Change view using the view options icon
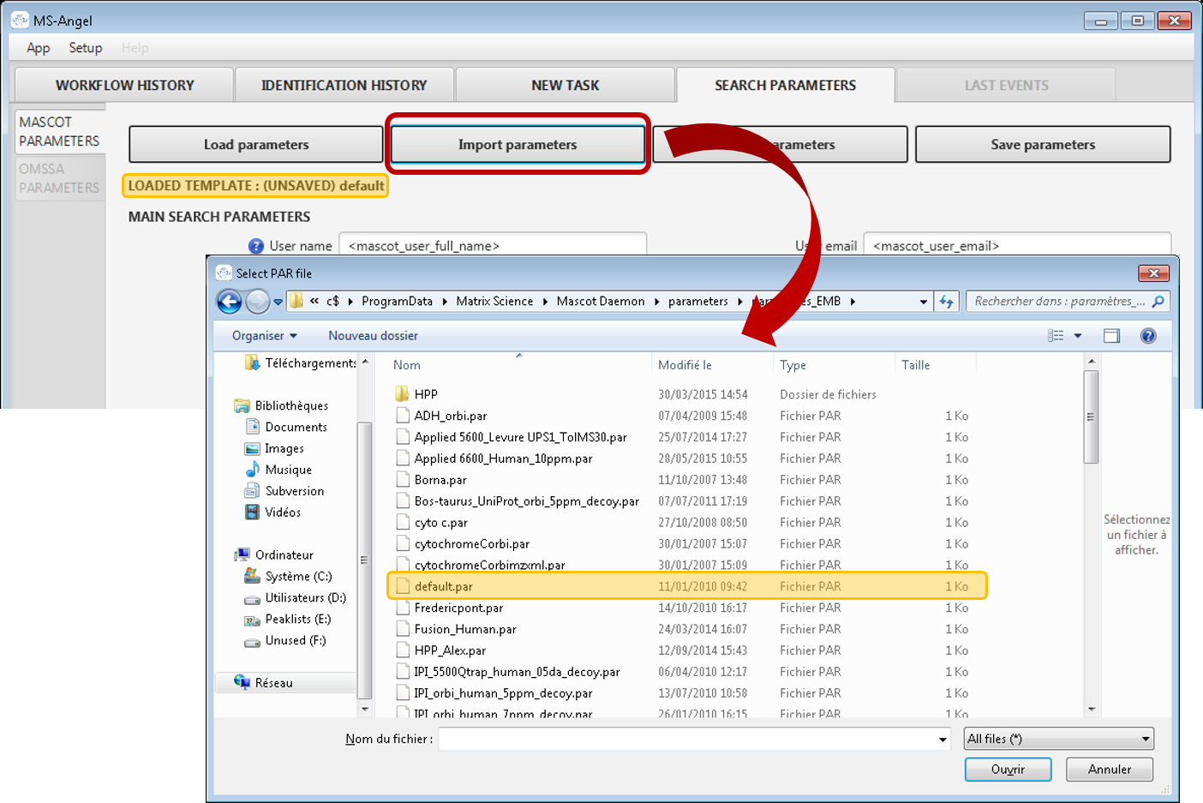 point(1056,336)
